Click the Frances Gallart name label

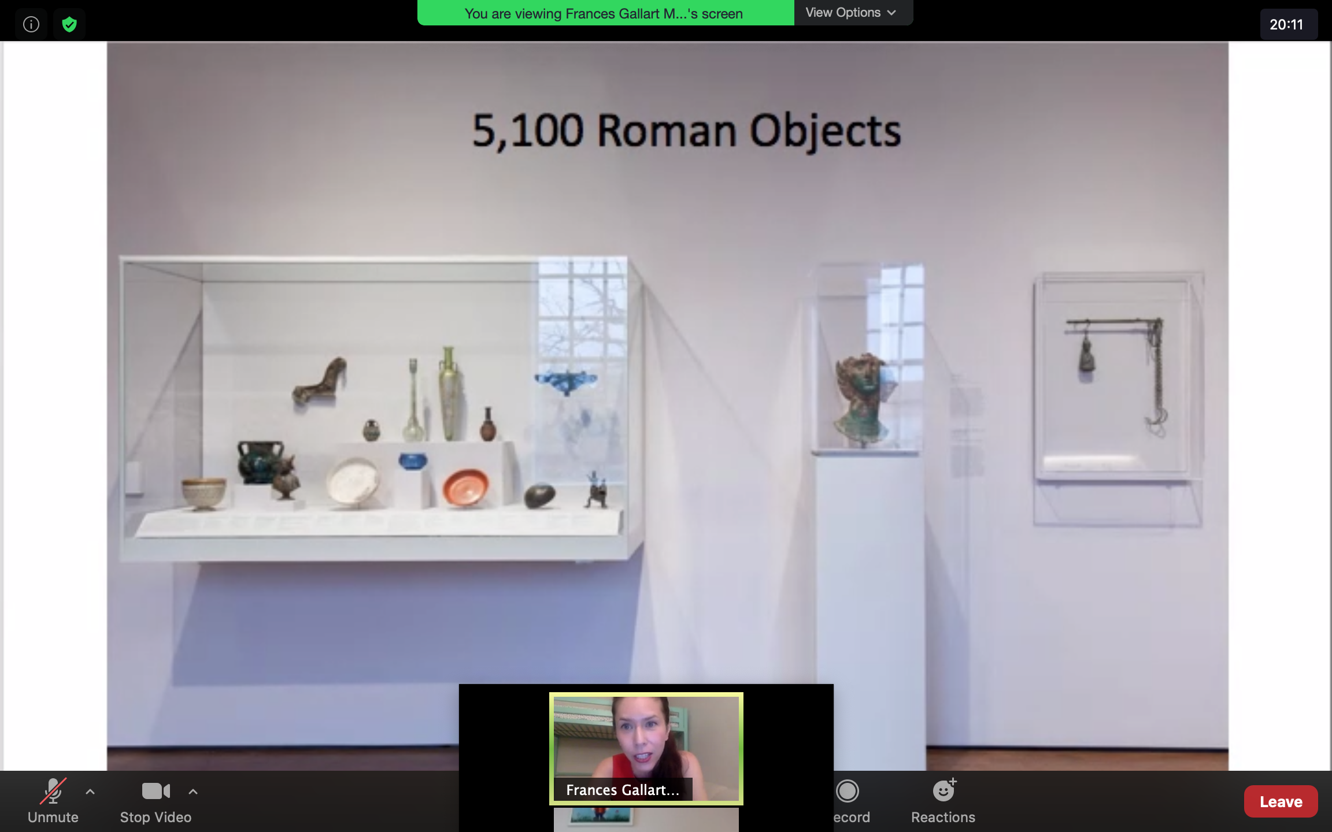coord(622,790)
